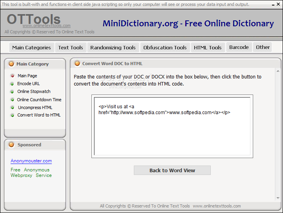The height and width of the screenshot is (213, 283).
Task: Click green bullet beside Online Countdown Time
Action: pos(13,100)
